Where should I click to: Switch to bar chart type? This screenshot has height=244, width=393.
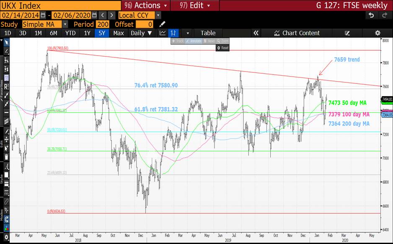[x=173, y=33]
